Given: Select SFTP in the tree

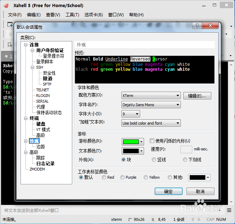Looking at the screenshot, I should click(47, 84).
